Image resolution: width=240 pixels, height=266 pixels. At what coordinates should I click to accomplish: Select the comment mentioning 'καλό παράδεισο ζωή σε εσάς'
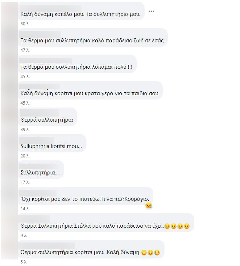tap(93, 38)
